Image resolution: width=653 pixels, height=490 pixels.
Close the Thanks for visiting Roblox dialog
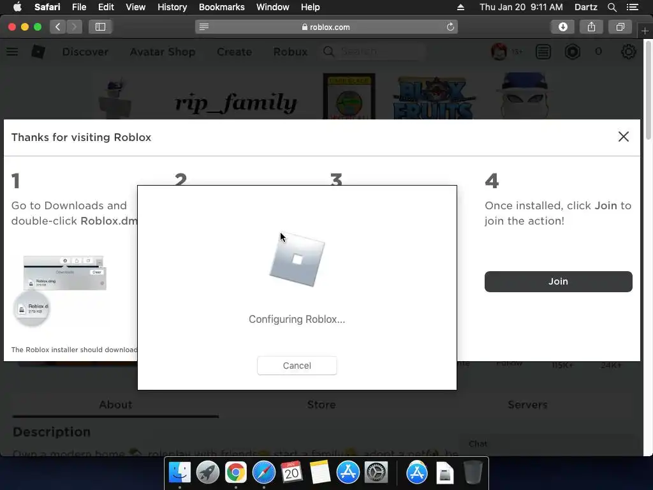(623, 137)
